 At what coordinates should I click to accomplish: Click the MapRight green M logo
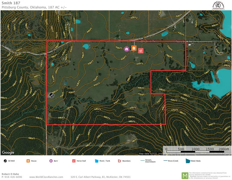(185, 175)
